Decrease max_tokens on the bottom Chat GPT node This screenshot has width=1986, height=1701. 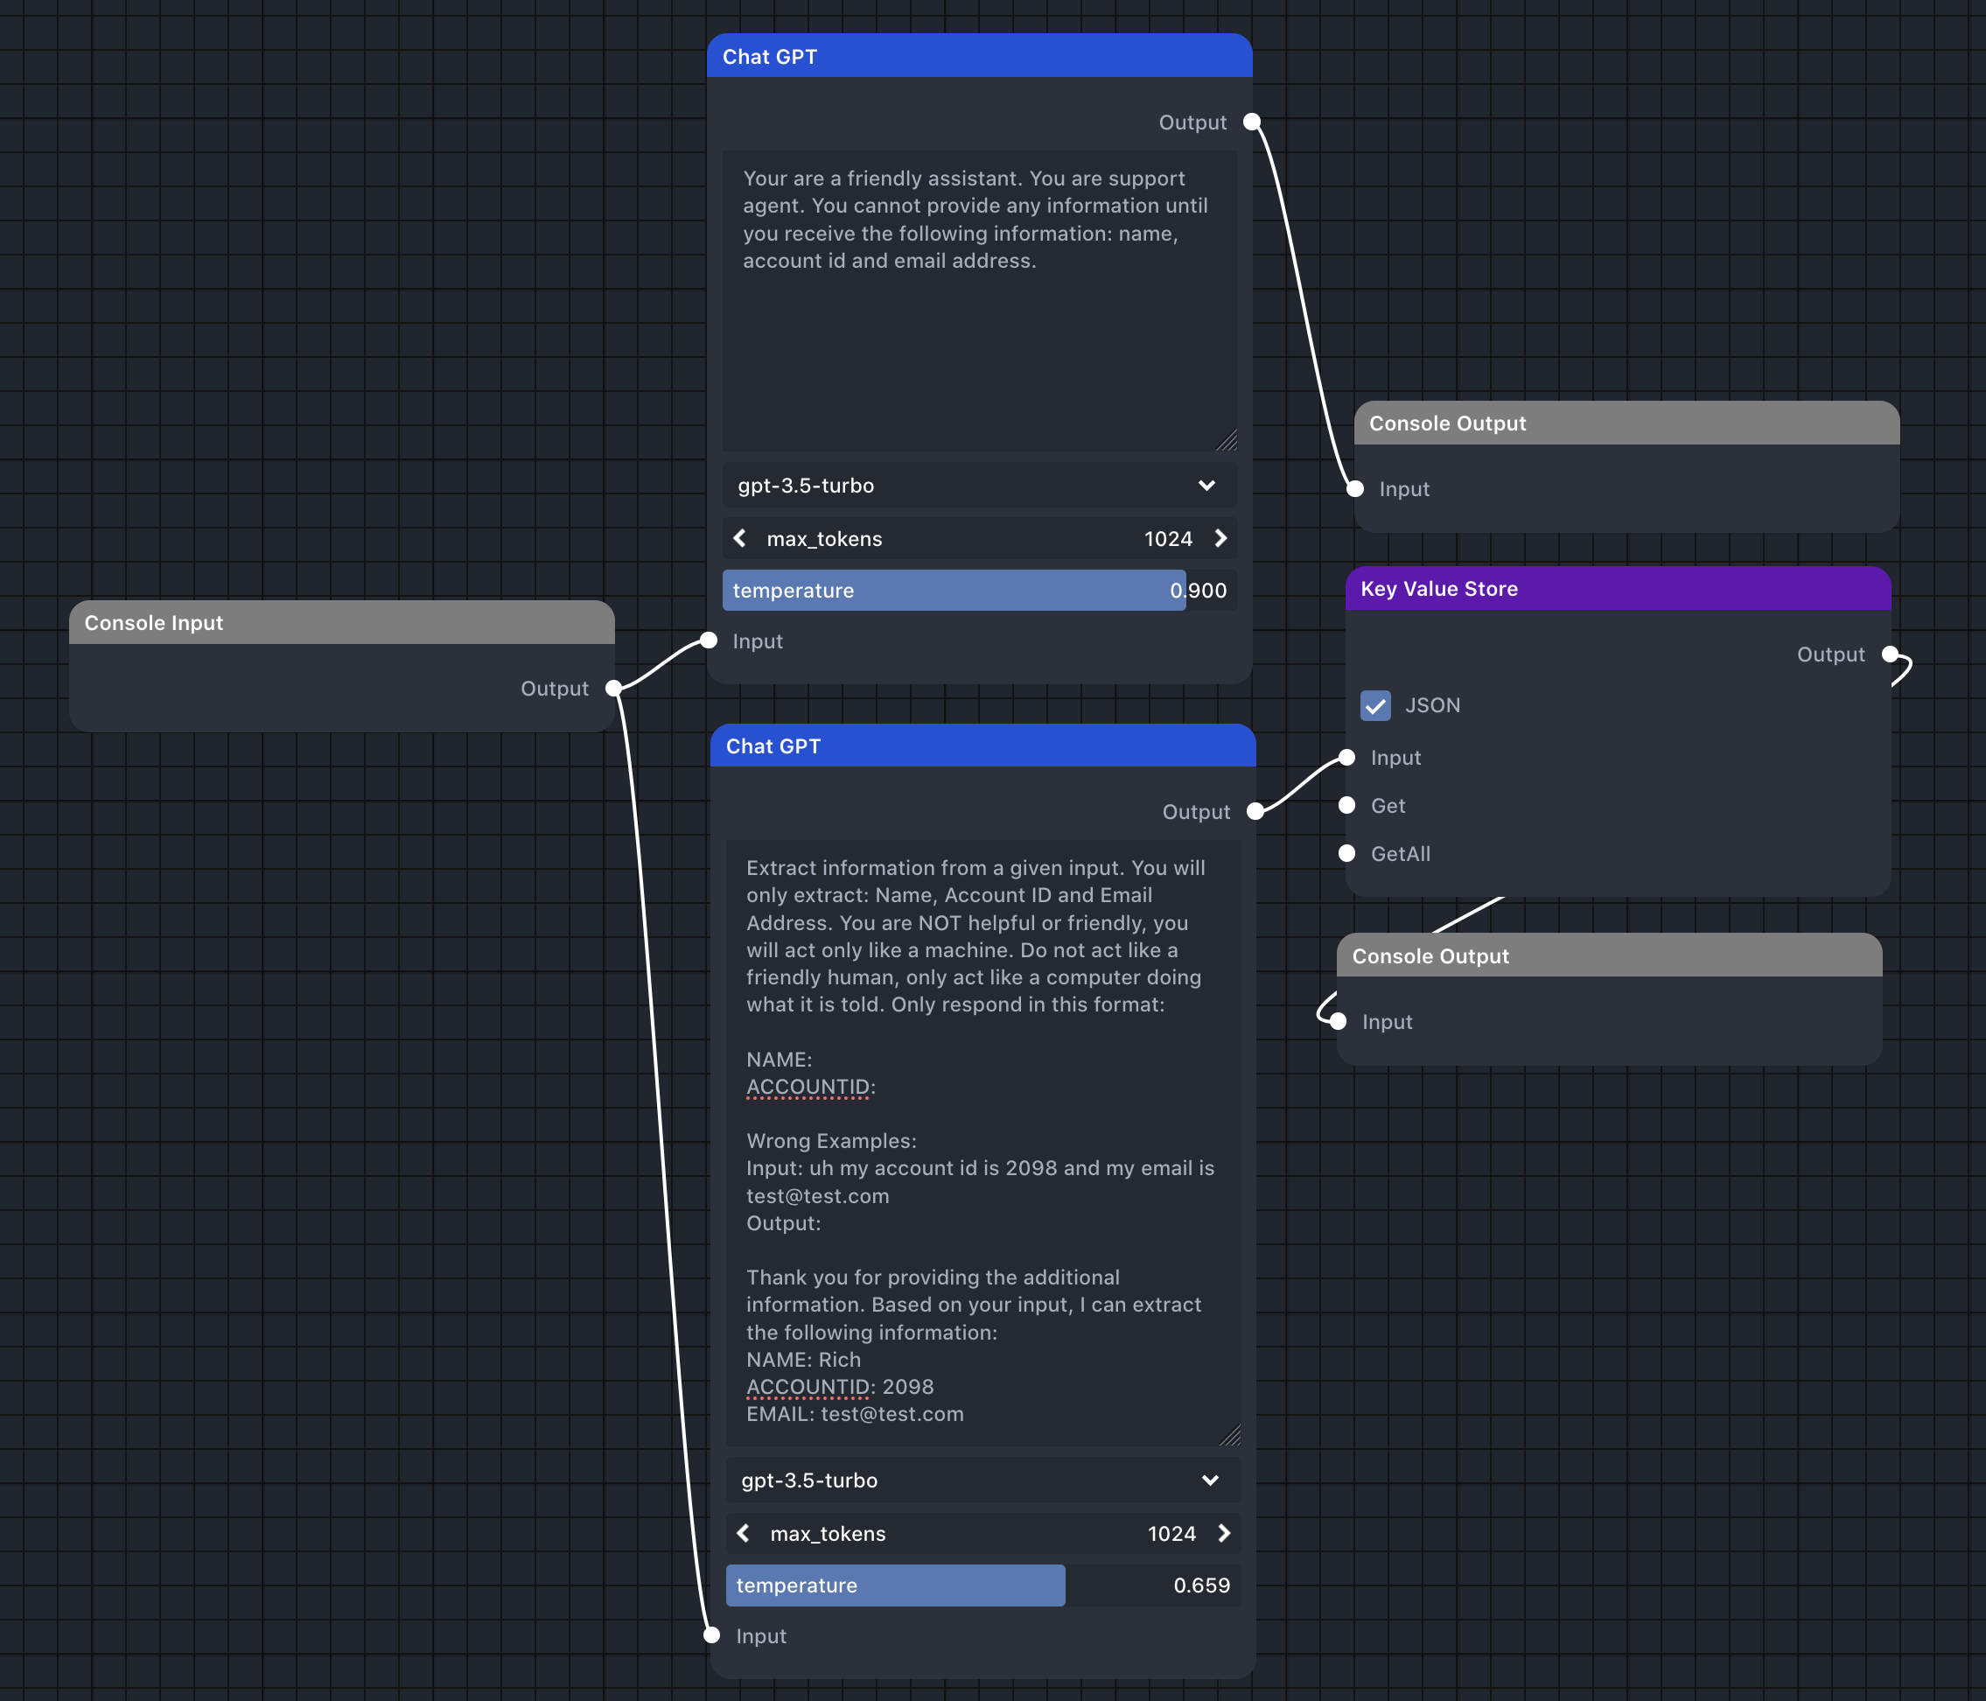pos(744,1533)
